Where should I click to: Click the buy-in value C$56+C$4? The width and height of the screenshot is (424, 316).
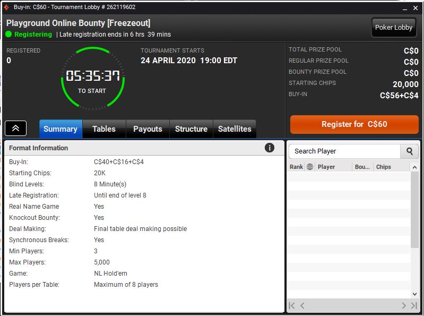click(x=399, y=95)
